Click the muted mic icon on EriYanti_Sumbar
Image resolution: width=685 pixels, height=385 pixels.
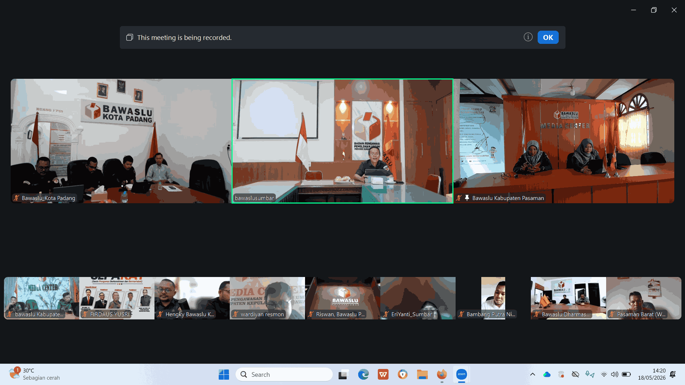386,314
